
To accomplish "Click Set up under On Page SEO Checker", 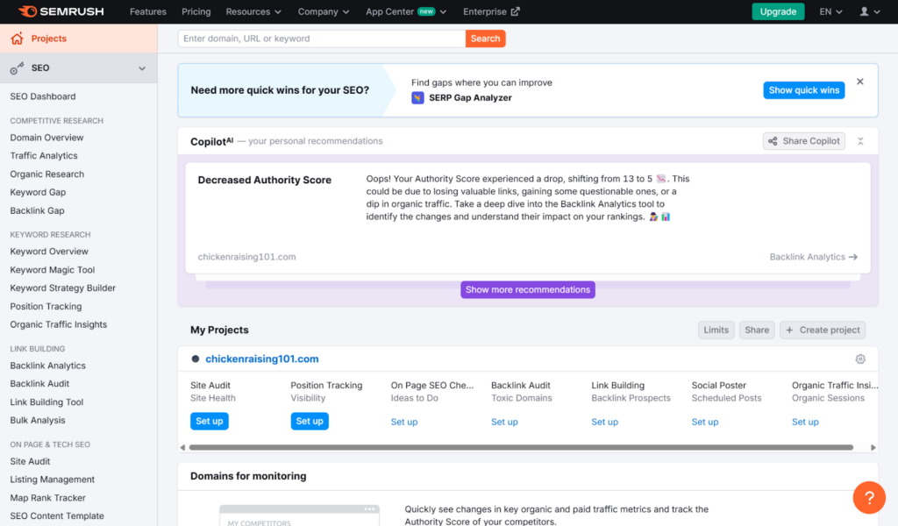I will [x=403, y=422].
